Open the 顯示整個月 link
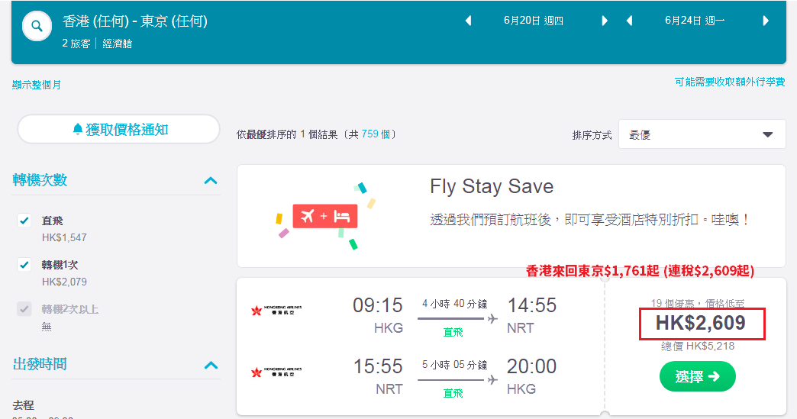The image size is (797, 419). tap(37, 85)
